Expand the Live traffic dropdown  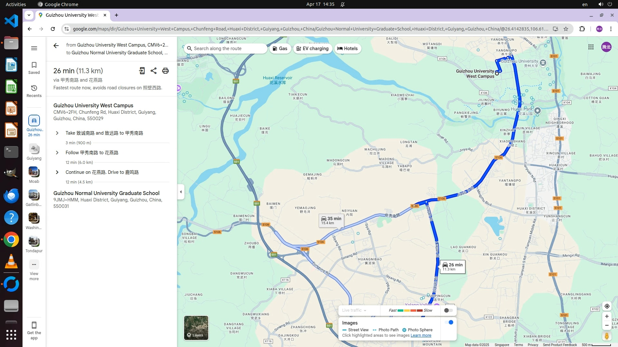pos(354,310)
